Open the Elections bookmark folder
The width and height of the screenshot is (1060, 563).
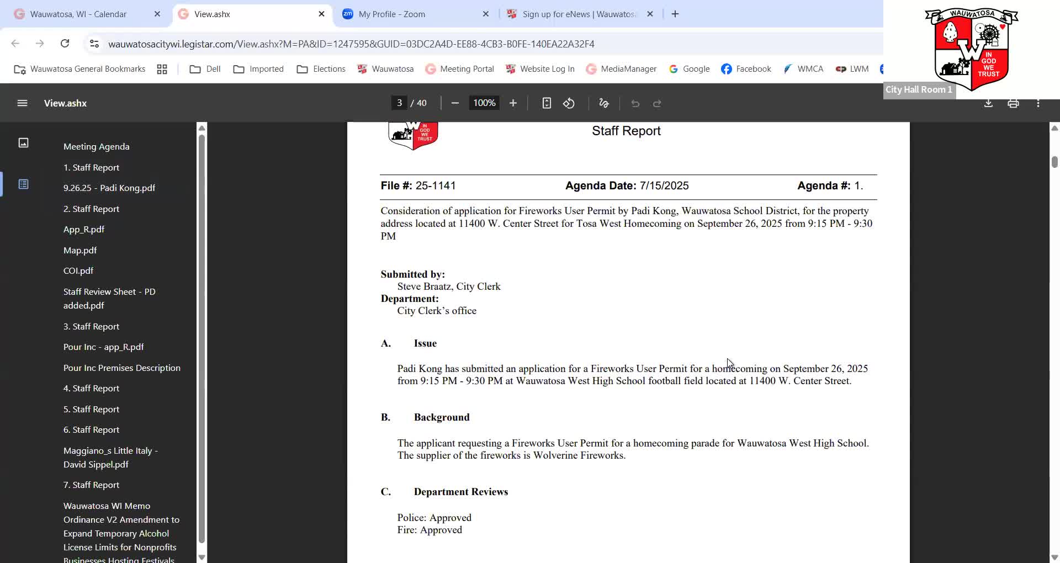pos(321,69)
